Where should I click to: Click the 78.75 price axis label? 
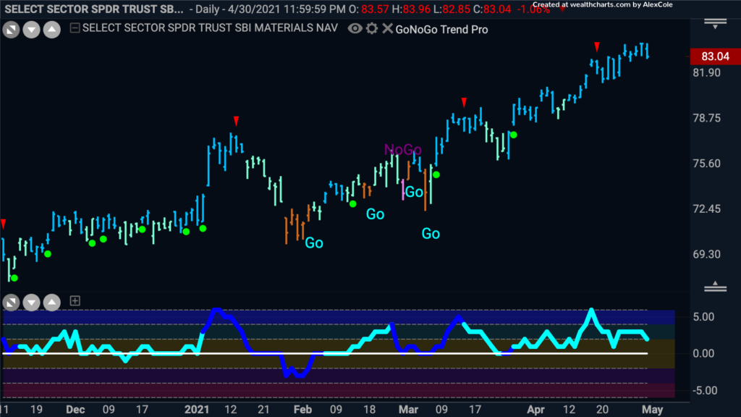pos(706,118)
